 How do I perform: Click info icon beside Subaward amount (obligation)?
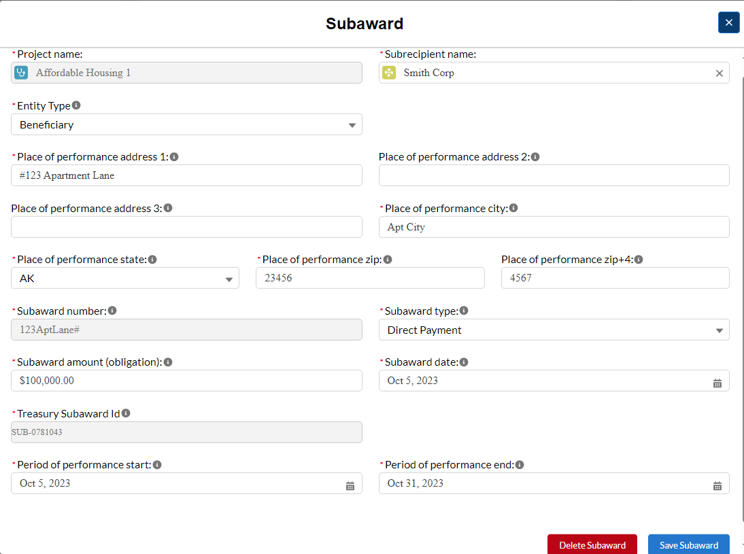click(x=168, y=362)
